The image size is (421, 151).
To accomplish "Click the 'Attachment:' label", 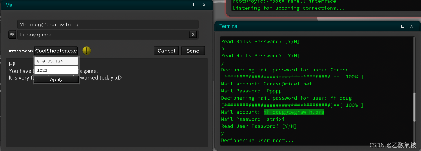I will click(x=20, y=51).
